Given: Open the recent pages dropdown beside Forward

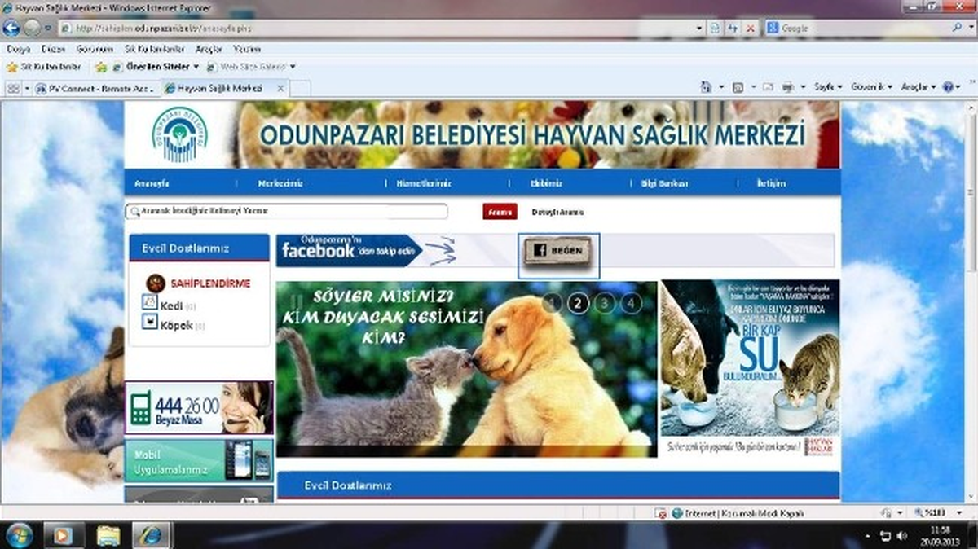Looking at the screenshot, I should click(x=47, y=28).
